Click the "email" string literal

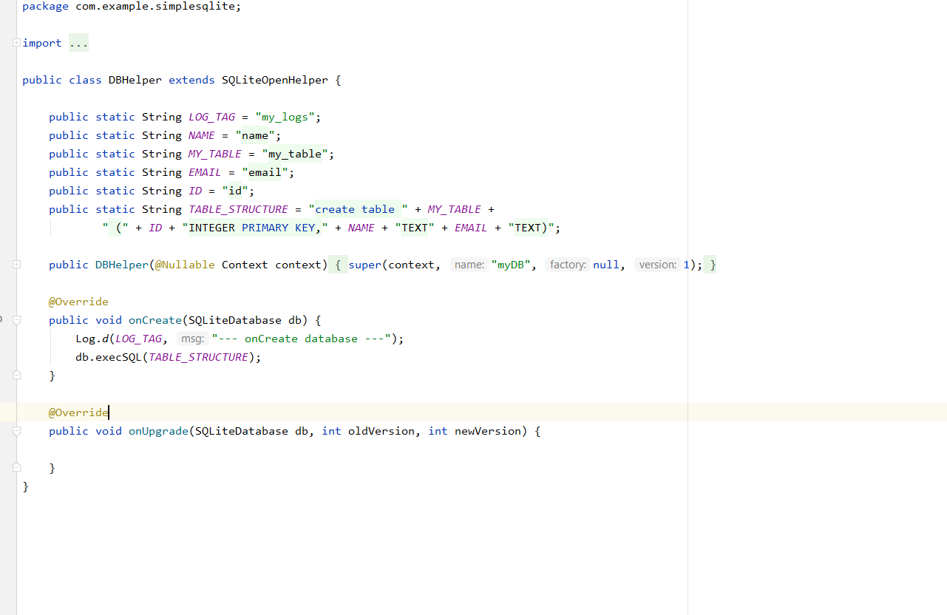pyautogui.click(x=265, y=172)
